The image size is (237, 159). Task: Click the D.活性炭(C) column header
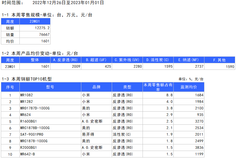coord(158,60)
